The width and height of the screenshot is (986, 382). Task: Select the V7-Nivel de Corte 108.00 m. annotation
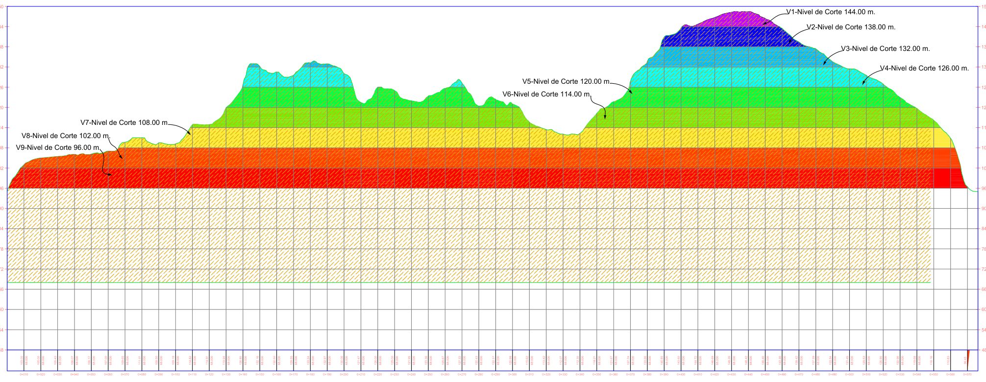[124, 122]
